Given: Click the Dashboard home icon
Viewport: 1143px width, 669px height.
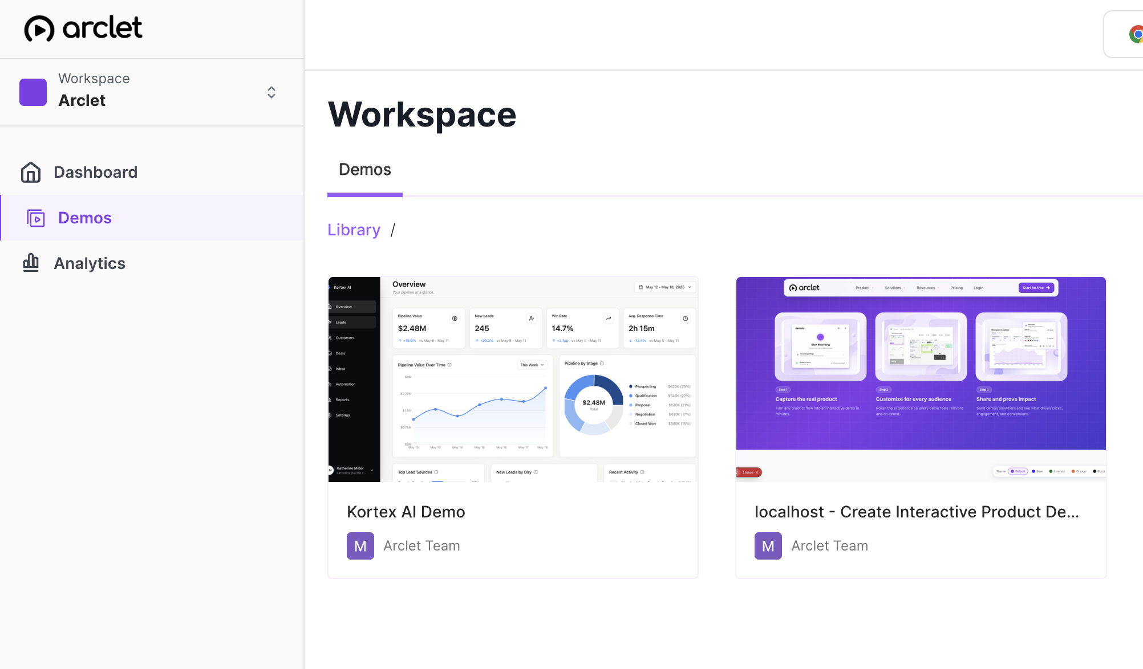Looking at the screenshot, I should point(31,172).
